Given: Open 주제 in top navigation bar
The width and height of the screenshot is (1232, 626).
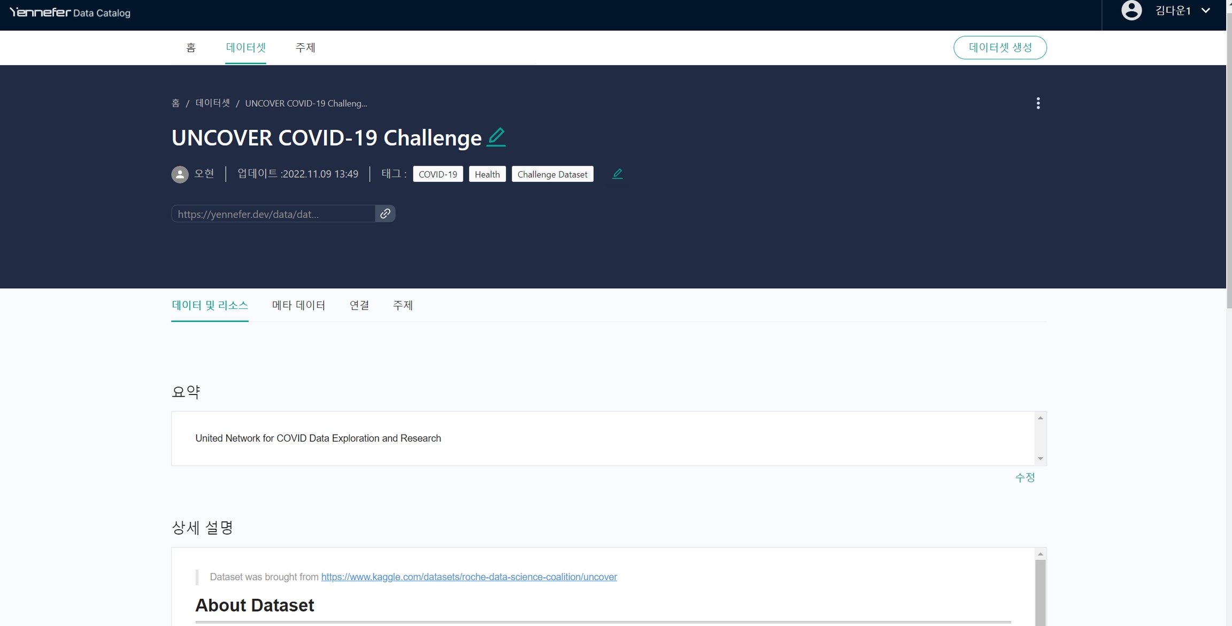Looking at the screenshot, I should click(x=305, y=48).
